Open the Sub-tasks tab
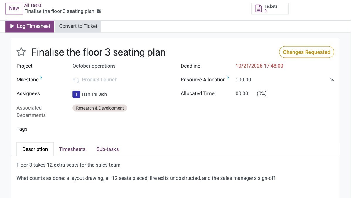This screenshot has height=198, width=351. 107,149
